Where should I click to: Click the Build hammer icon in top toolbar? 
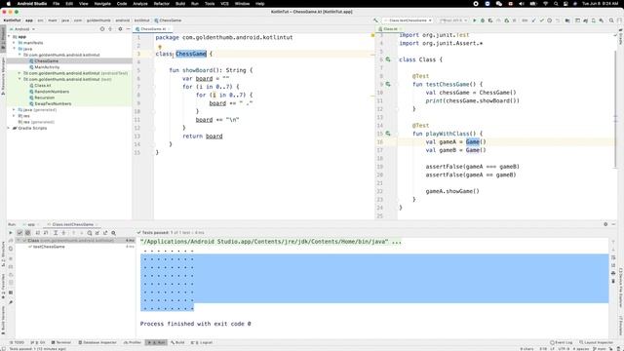pyautogui.click(x=375, y=20)
